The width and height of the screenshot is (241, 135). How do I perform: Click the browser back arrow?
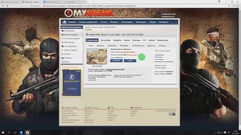tap(3, 6)
